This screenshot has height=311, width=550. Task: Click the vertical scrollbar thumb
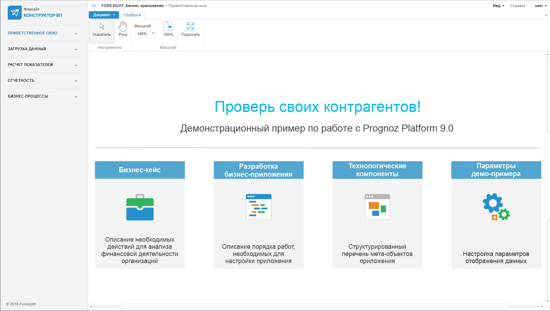coord(547,176)
